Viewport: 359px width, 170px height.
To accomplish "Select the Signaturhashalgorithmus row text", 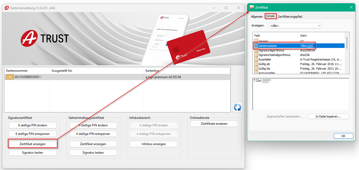I will pos(274,55).
